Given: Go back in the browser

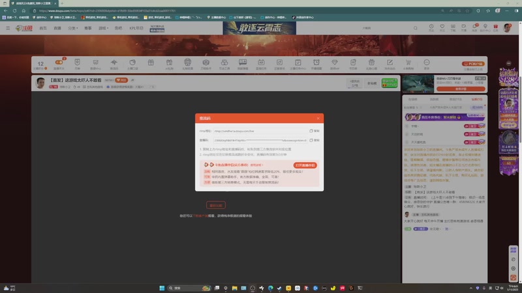Looking at the screenshot, I should [x=6, y=10].
